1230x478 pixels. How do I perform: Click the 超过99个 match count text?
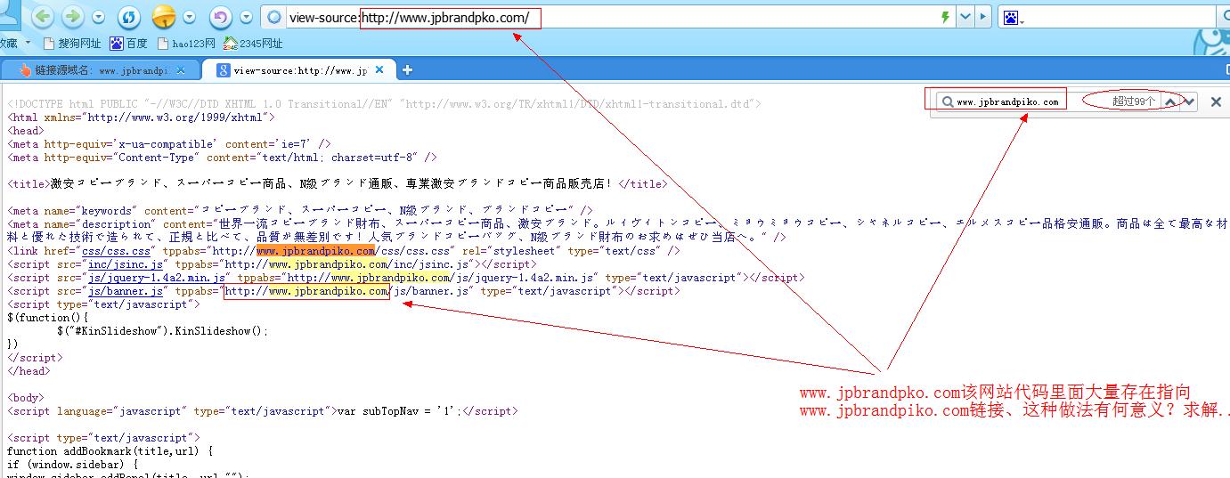[1134, 101]
